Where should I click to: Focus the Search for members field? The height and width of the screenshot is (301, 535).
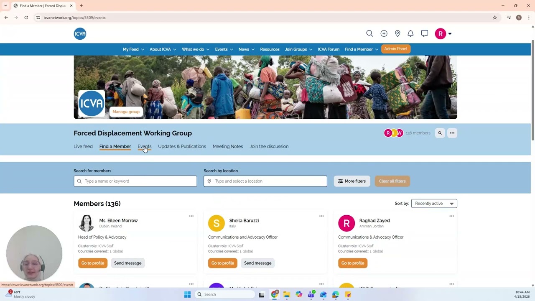tap(135, 181)
